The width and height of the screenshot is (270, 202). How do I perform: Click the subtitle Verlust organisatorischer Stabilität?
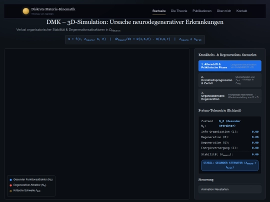click(x=68, y=30)
